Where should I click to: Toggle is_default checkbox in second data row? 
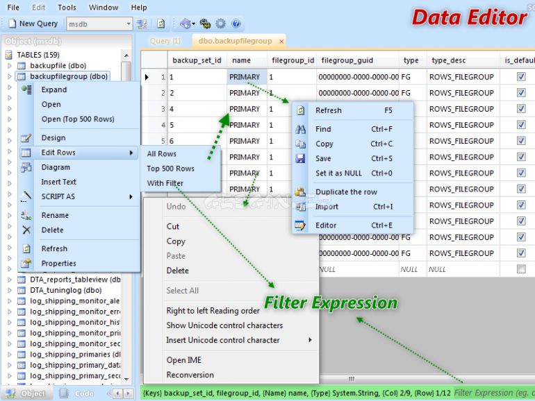(521, 93)
